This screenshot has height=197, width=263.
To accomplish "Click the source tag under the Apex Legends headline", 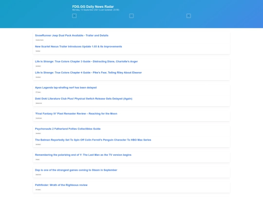I will click(x=38, y=92).
